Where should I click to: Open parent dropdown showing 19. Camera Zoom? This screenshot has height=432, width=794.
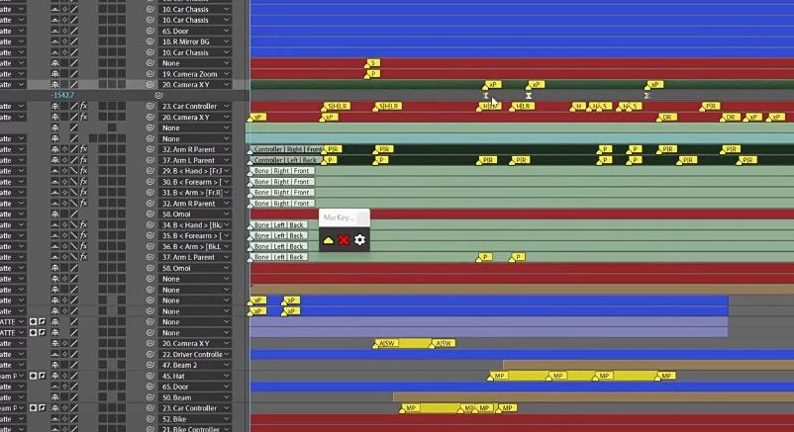pyautogui.click(x=195, y=74)
